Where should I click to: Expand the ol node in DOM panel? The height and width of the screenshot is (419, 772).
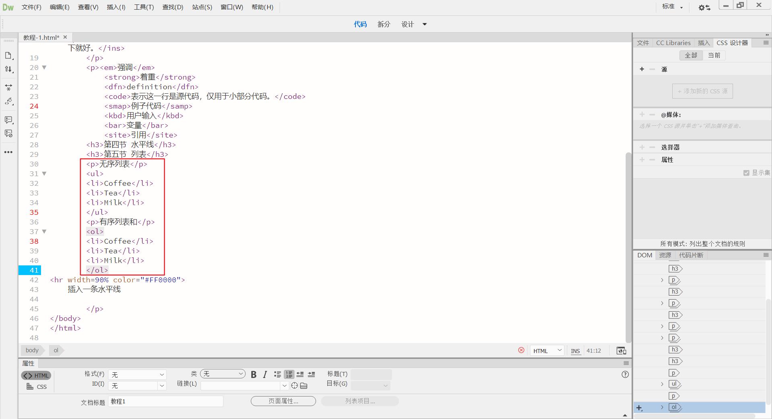click(662, 407)
